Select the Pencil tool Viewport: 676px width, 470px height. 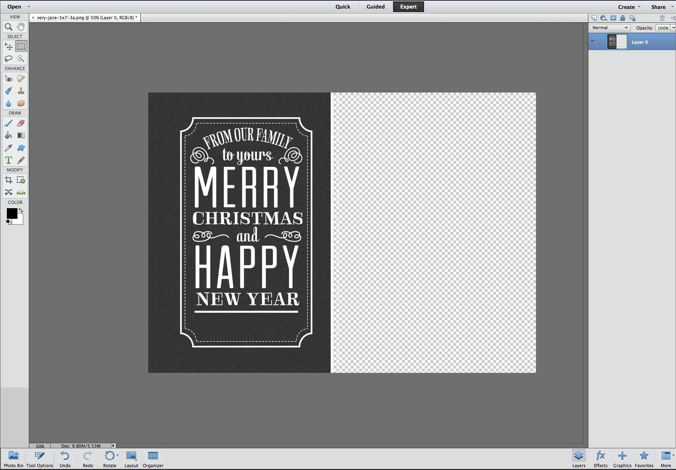coord(21,160)
